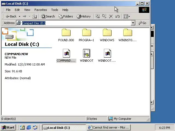Click the 0 bytes status bar text

tap(92, 119)
